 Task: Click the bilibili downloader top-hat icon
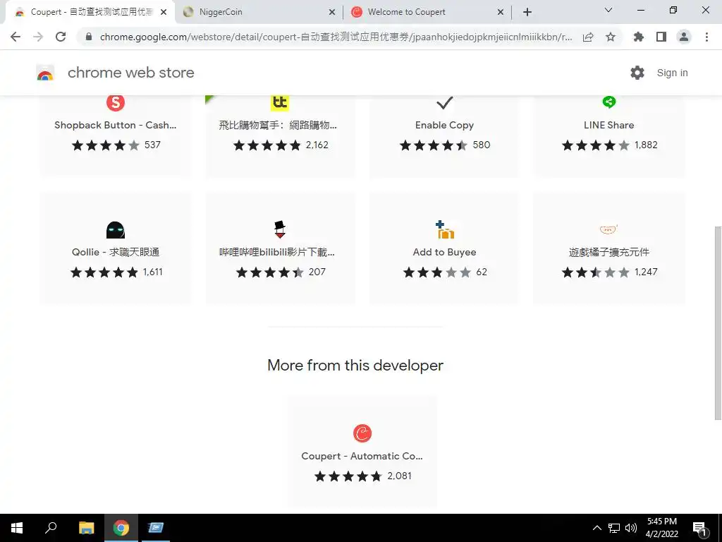pos(280,229)
